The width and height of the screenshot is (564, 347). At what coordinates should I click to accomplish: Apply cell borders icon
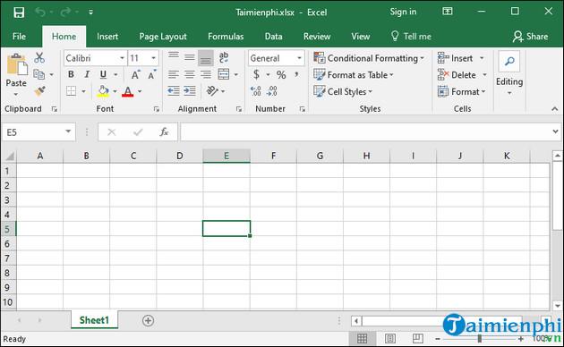(x=72, y=91)
